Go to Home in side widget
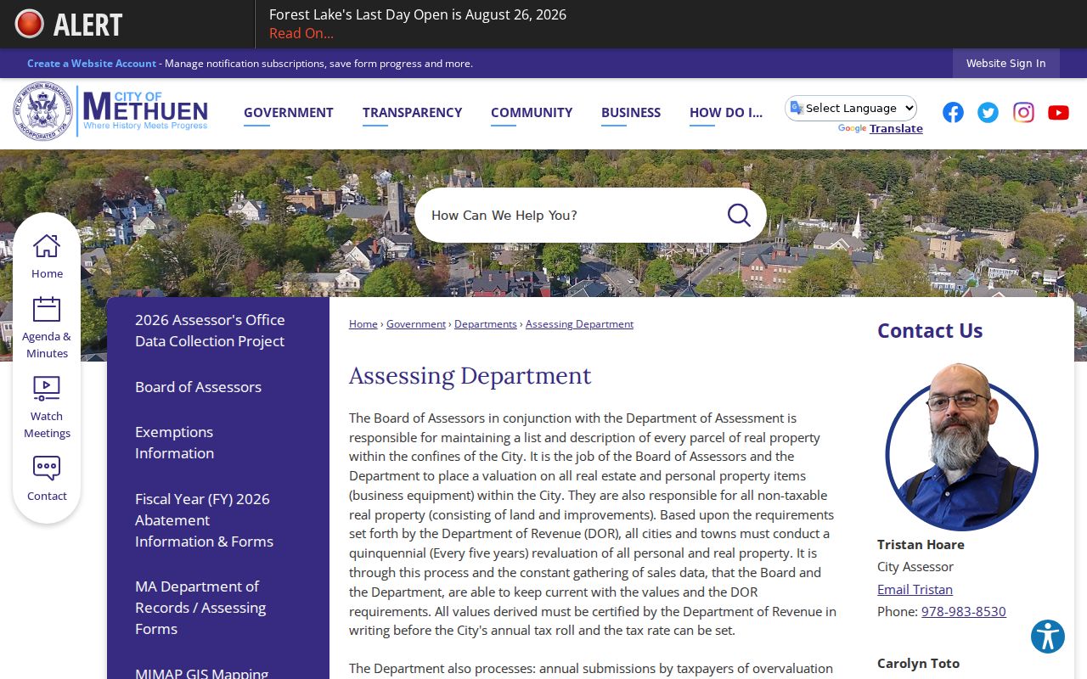 (x=47, y=256)
